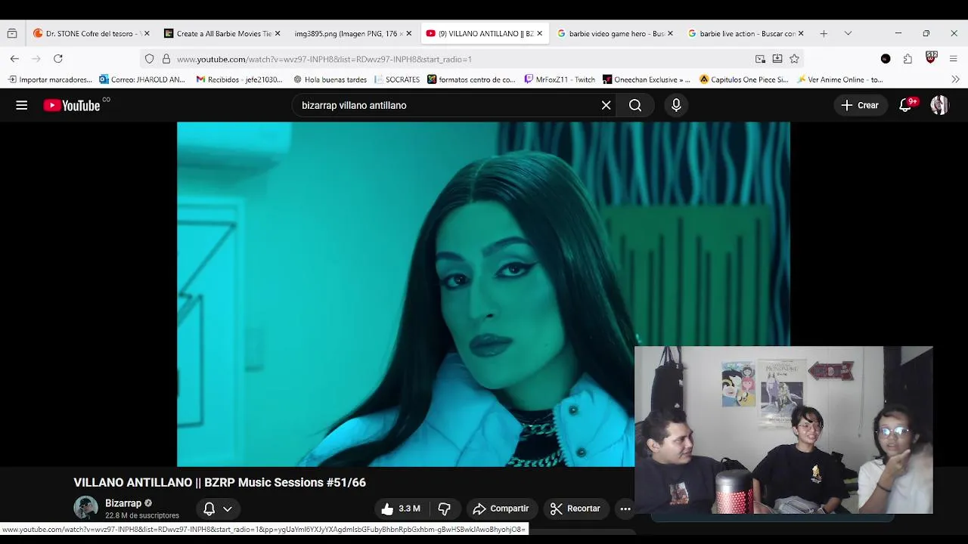968x544 pixels.
Task: Open the YouTube hamburger guide menu
Action: coord(22,106)
